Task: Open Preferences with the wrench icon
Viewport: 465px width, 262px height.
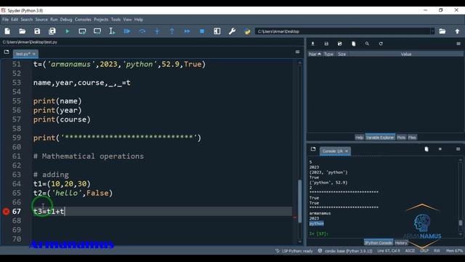Action: (232, 31)
